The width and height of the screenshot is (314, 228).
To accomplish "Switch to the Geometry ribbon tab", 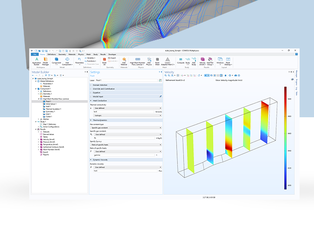I will pyautogui.click(x=62, y=54).
